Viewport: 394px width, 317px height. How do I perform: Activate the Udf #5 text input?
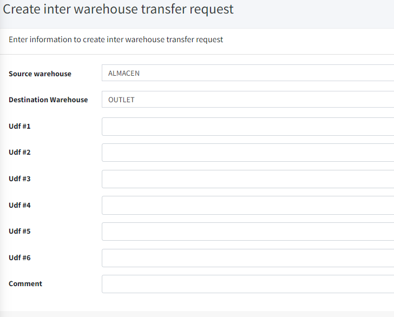tap(247, 231)
